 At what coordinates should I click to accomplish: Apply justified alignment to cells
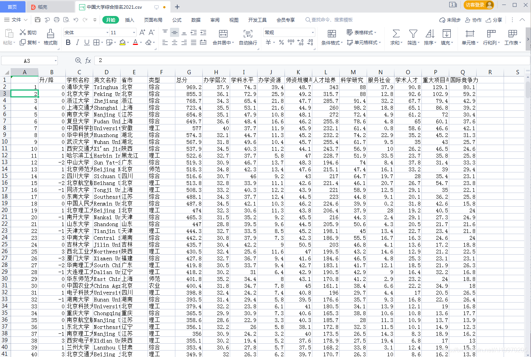pyautogui.click(x=194, y=43)
